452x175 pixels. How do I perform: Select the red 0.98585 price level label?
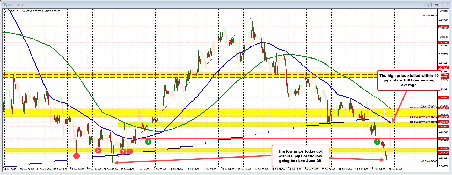pos(443,27)
